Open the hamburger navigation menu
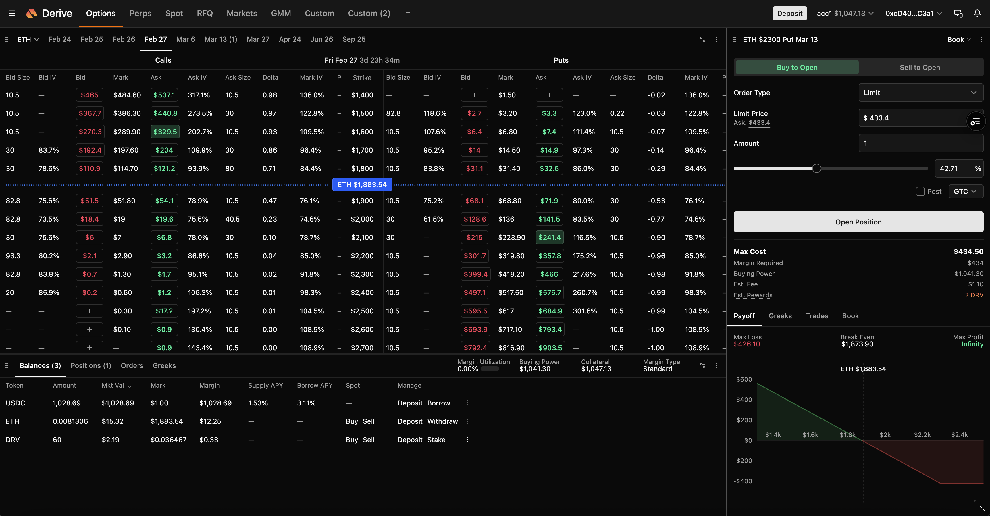Viewport: 990px width, 516px height. [x=12, y=13]
